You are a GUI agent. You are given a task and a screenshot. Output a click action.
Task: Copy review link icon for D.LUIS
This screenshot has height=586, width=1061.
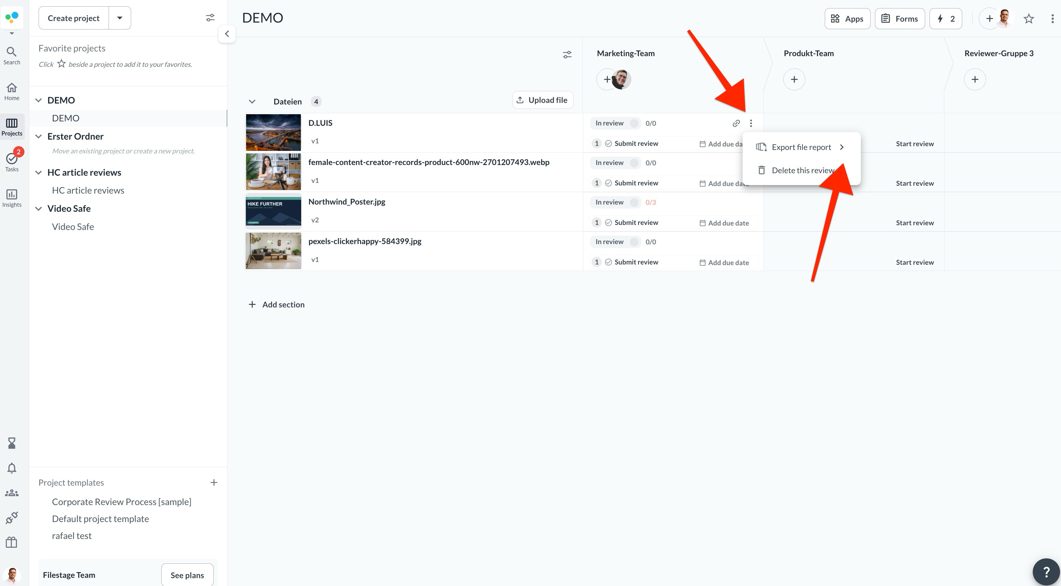click(x=736, y=123)
